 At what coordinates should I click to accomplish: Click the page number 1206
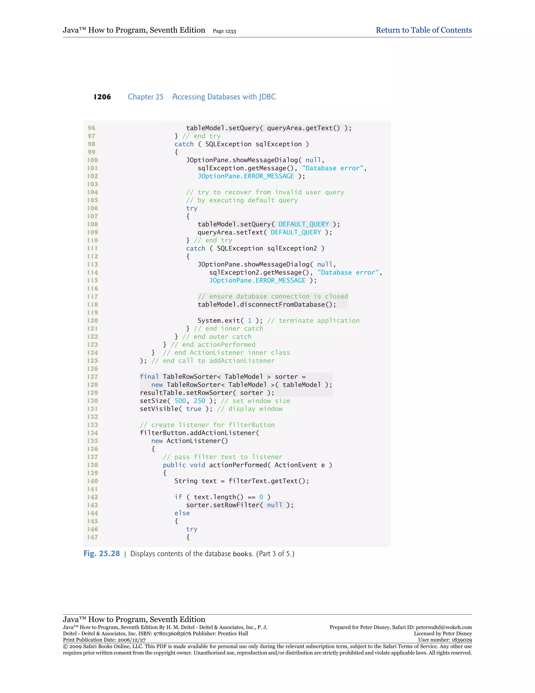tap(102, 97)
